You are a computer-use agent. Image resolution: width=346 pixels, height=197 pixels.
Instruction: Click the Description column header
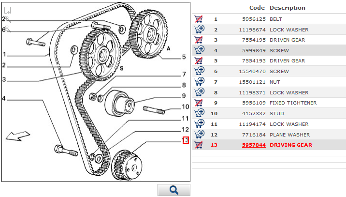tap(287, 8)
